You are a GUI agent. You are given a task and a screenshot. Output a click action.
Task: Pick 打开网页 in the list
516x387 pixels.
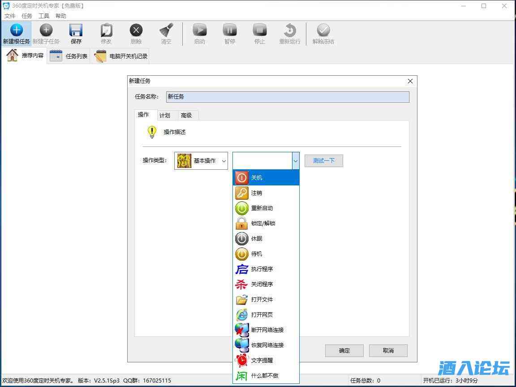[x=266, y=315]
